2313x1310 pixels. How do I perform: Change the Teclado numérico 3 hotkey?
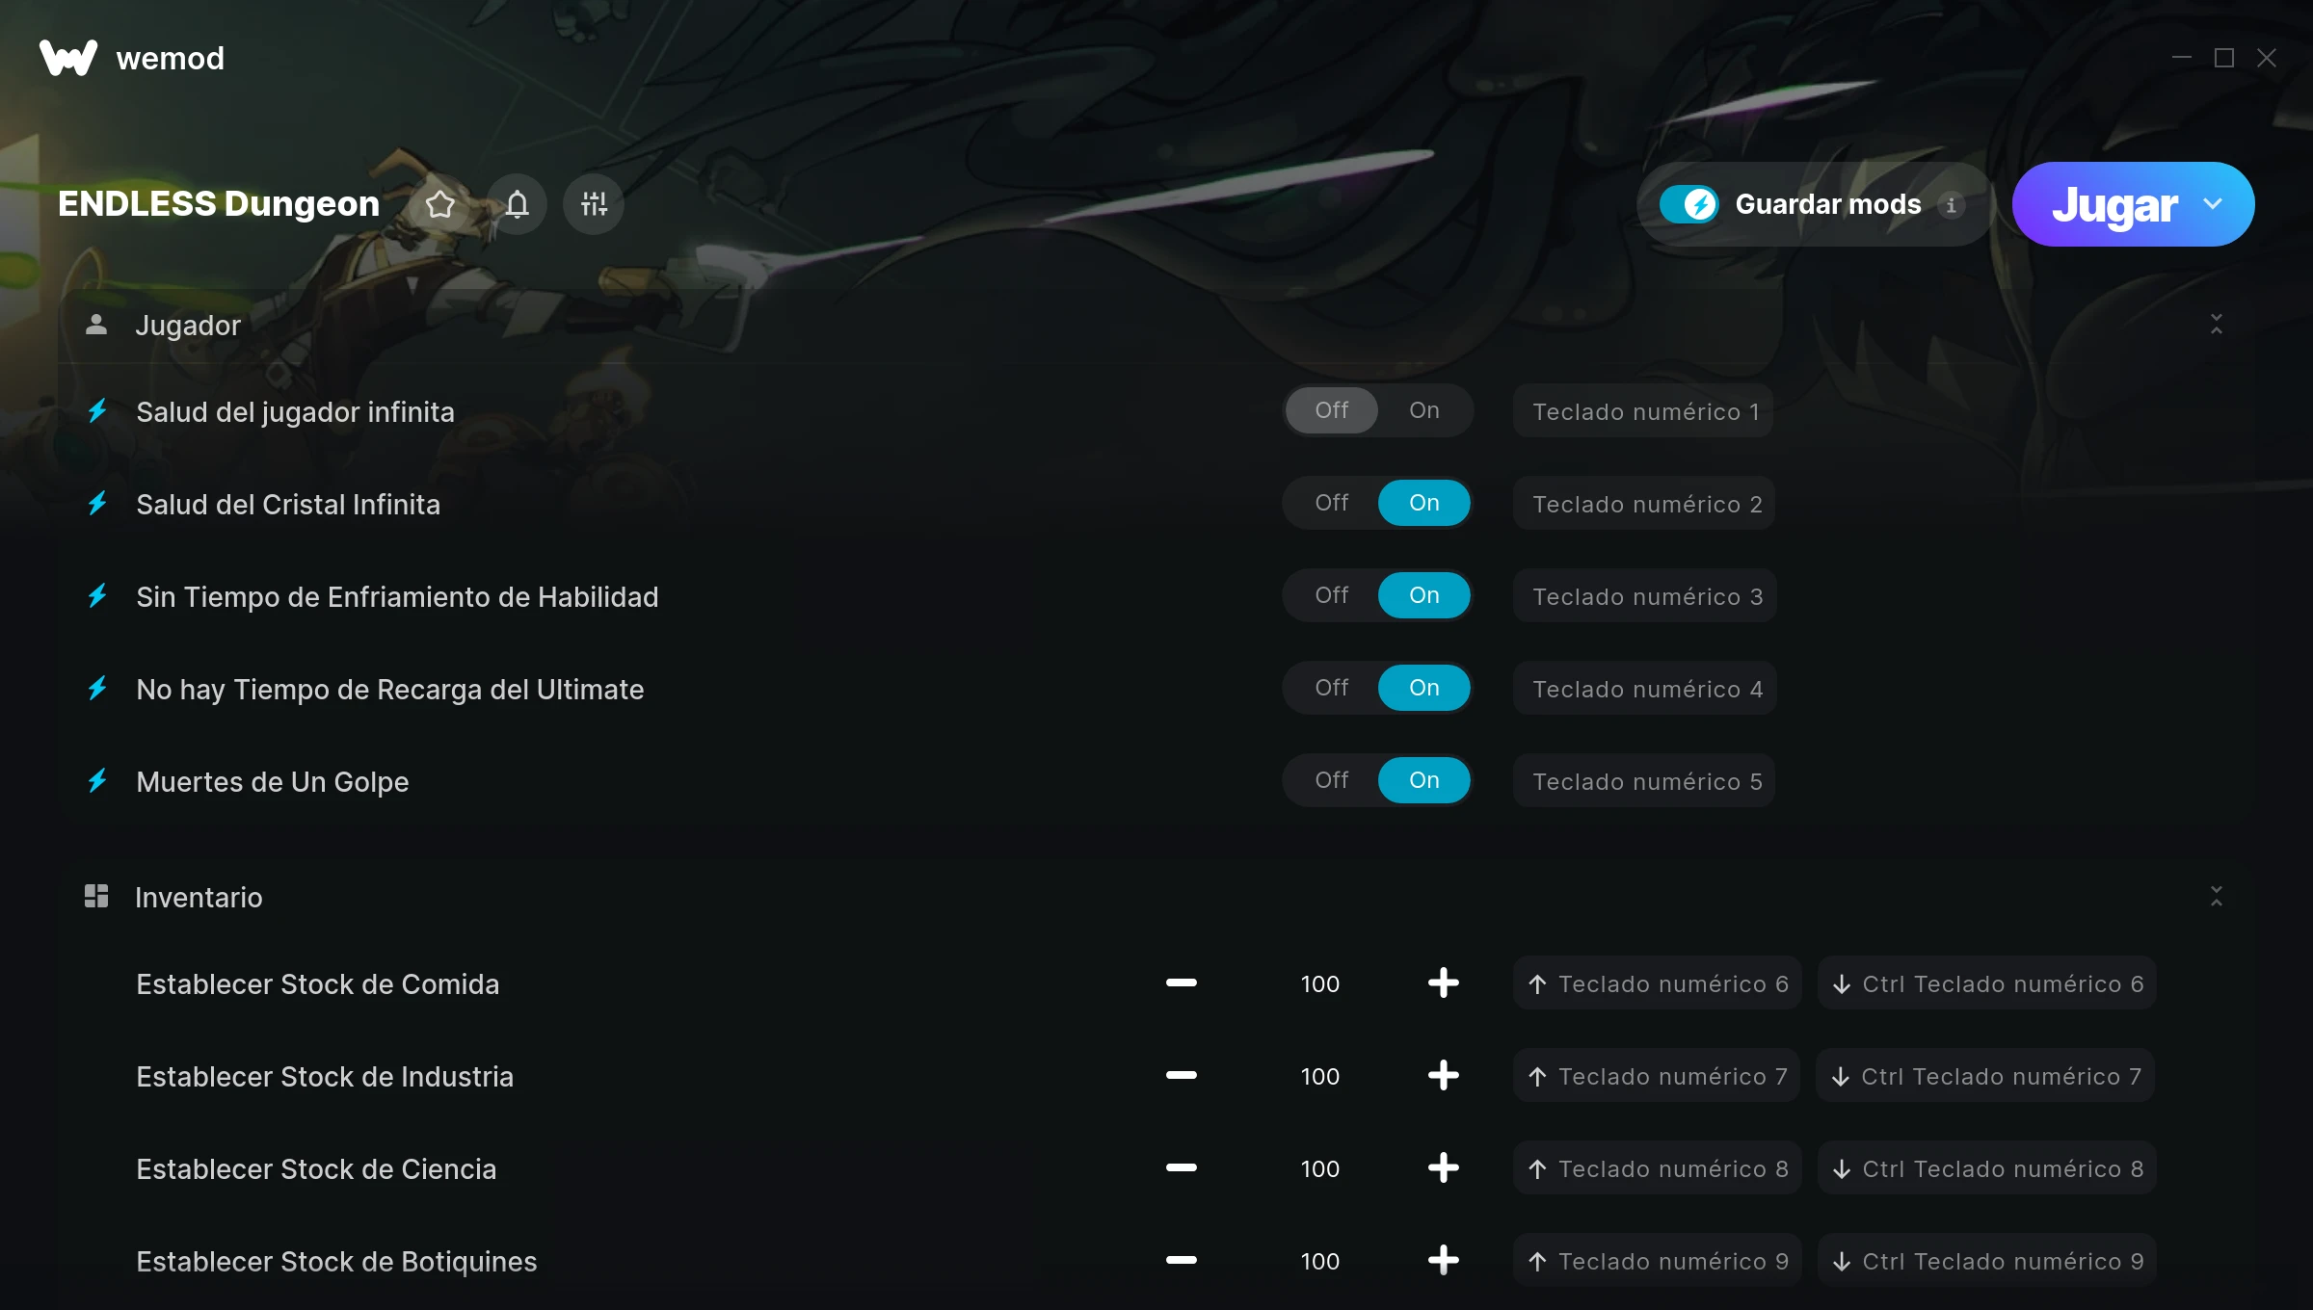coord(1645,596)
